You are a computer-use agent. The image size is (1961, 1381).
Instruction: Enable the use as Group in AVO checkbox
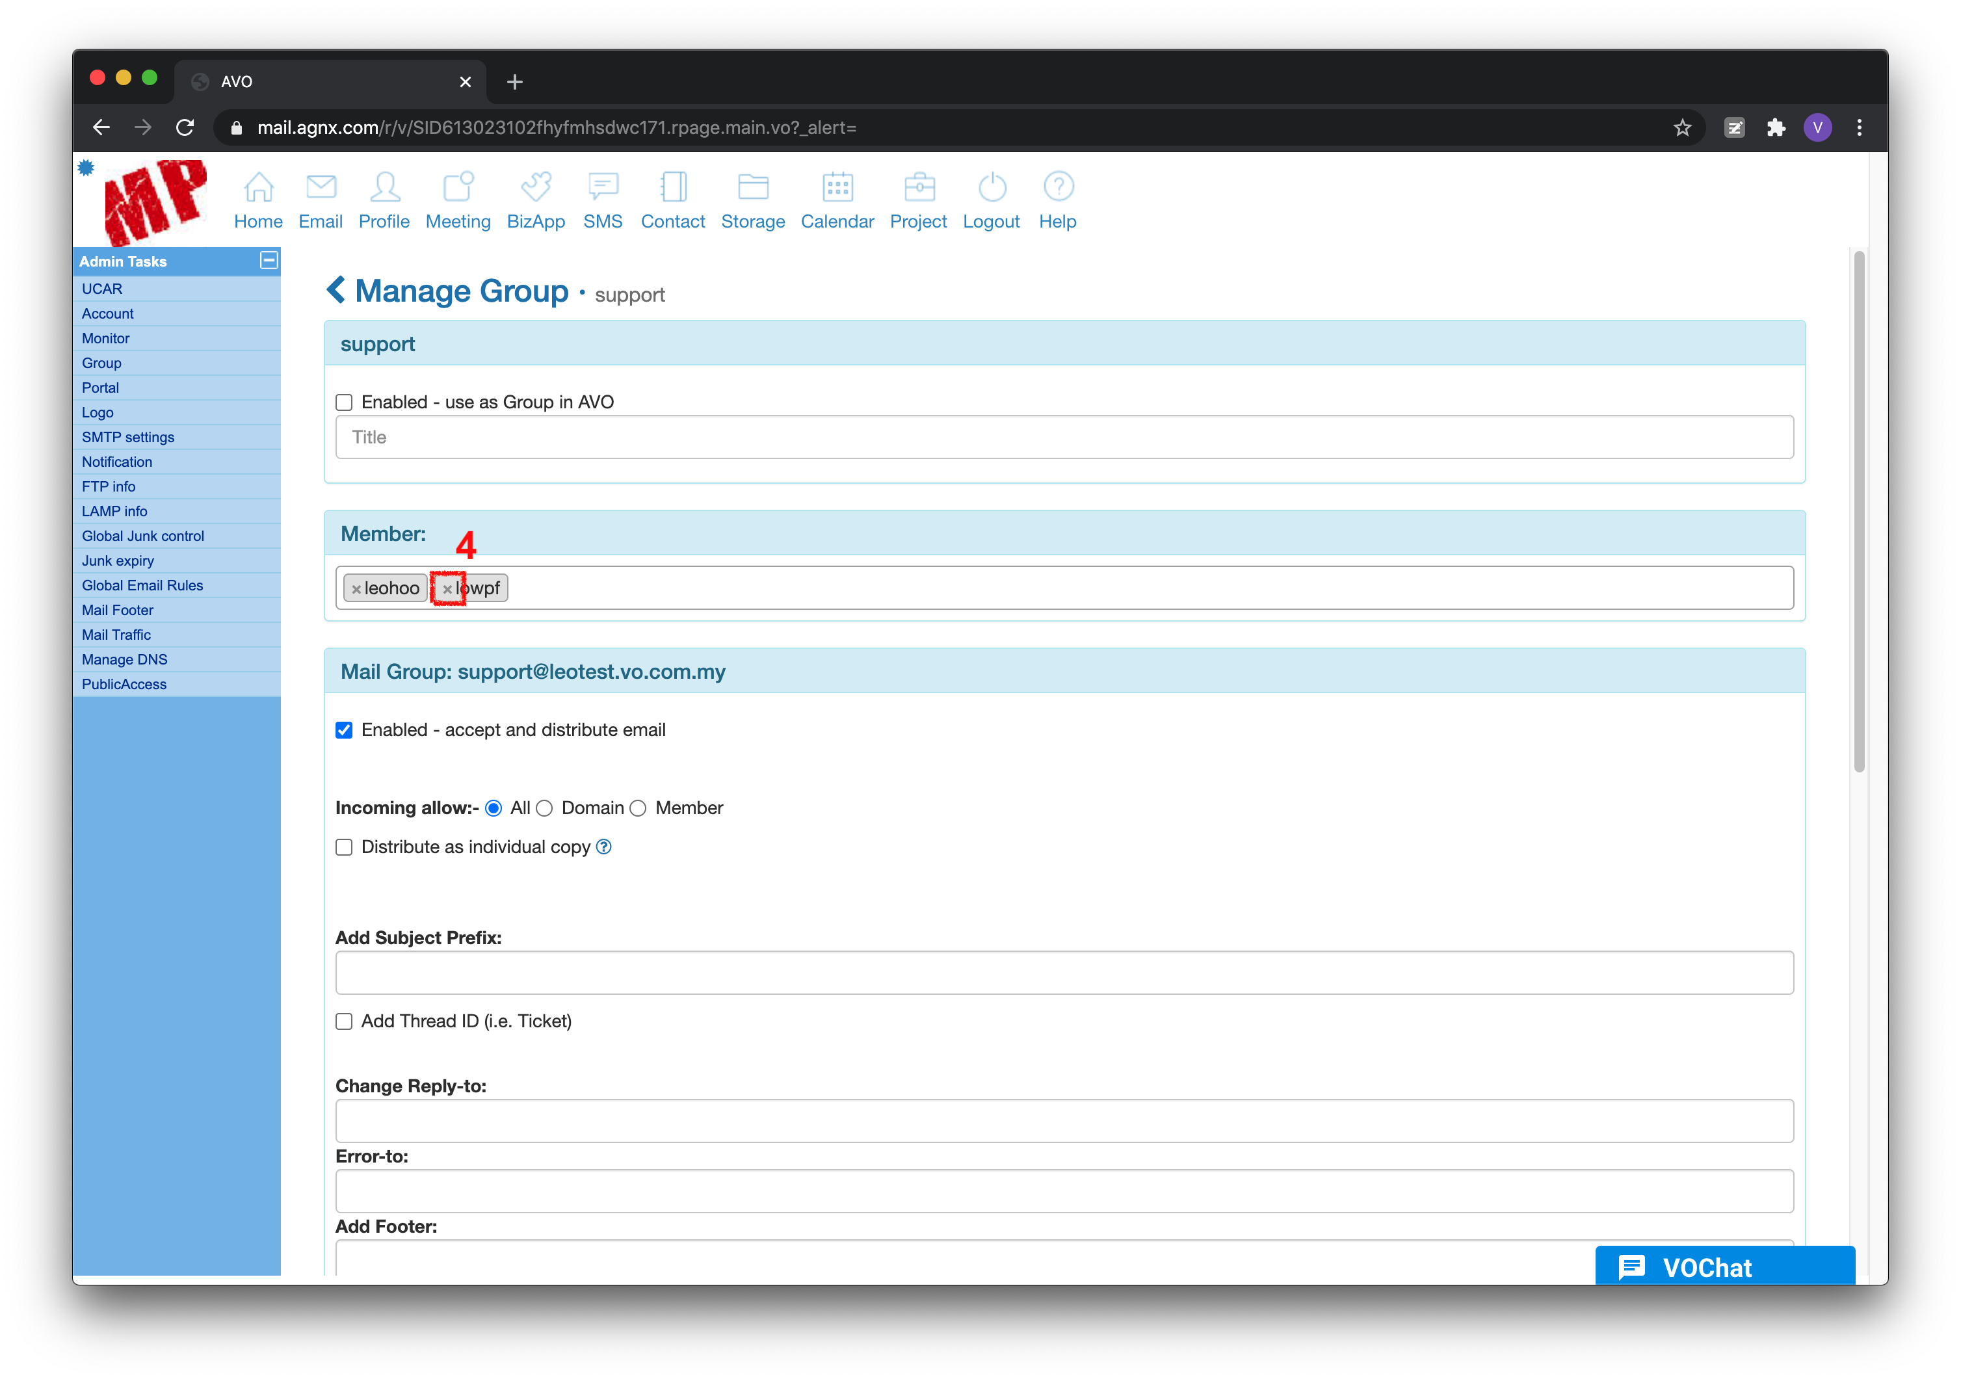[x=344, y=402]
